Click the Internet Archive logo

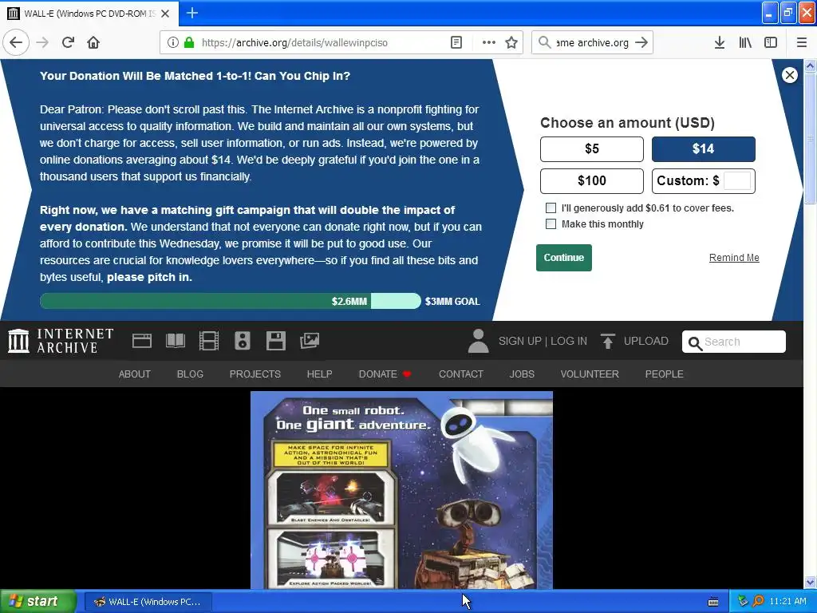[x=61, y=341]
